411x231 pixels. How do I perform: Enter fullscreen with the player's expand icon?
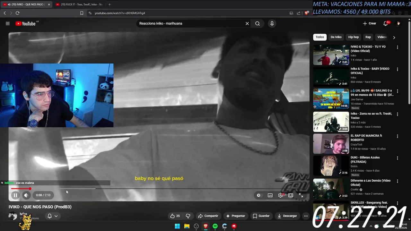[x=301, y=195]
